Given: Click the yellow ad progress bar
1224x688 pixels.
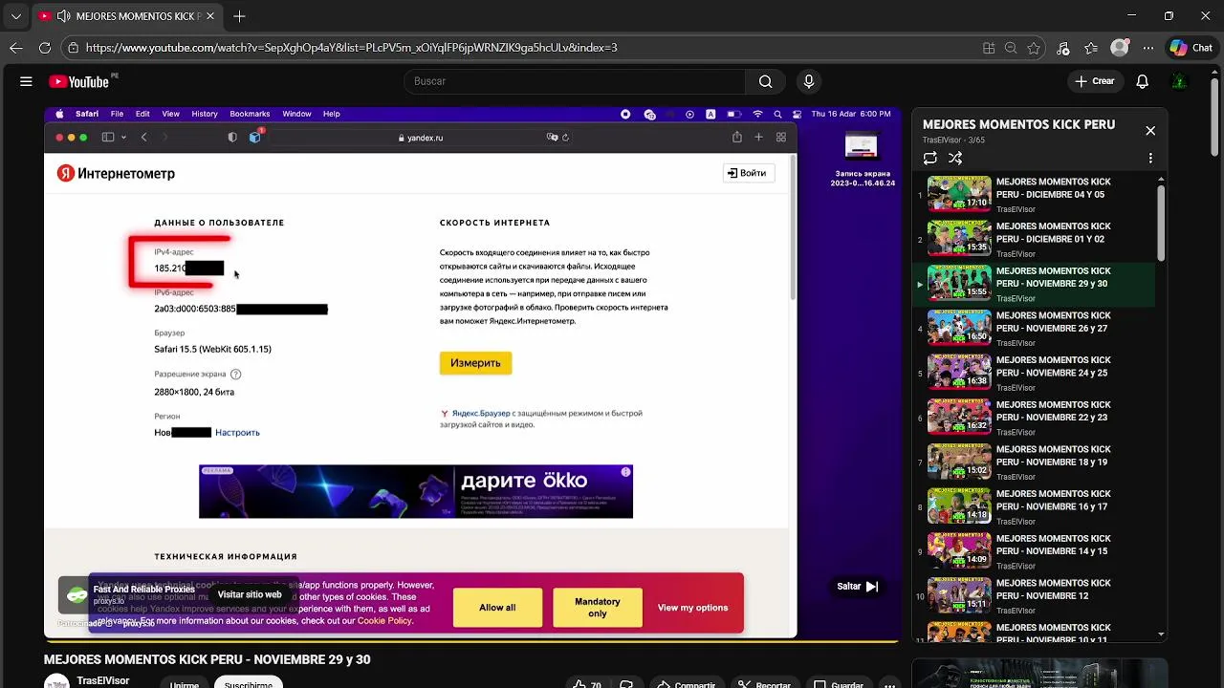Looking at the screenshot, I should [x=471, y=640].
